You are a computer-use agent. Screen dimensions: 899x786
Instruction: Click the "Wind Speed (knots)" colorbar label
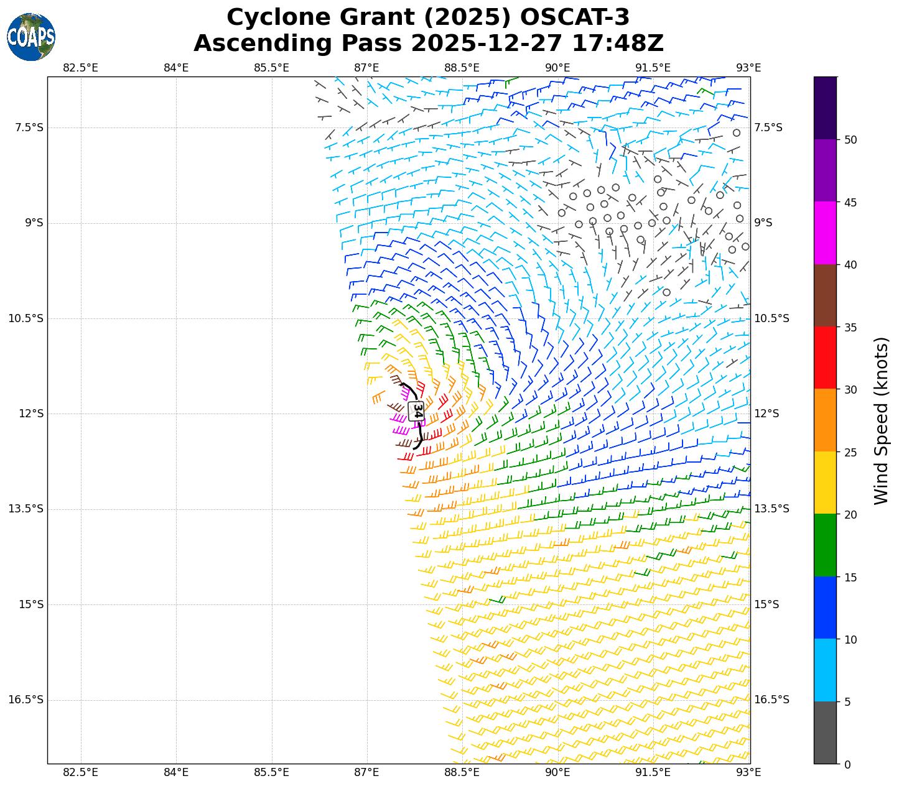click(881, 420)
